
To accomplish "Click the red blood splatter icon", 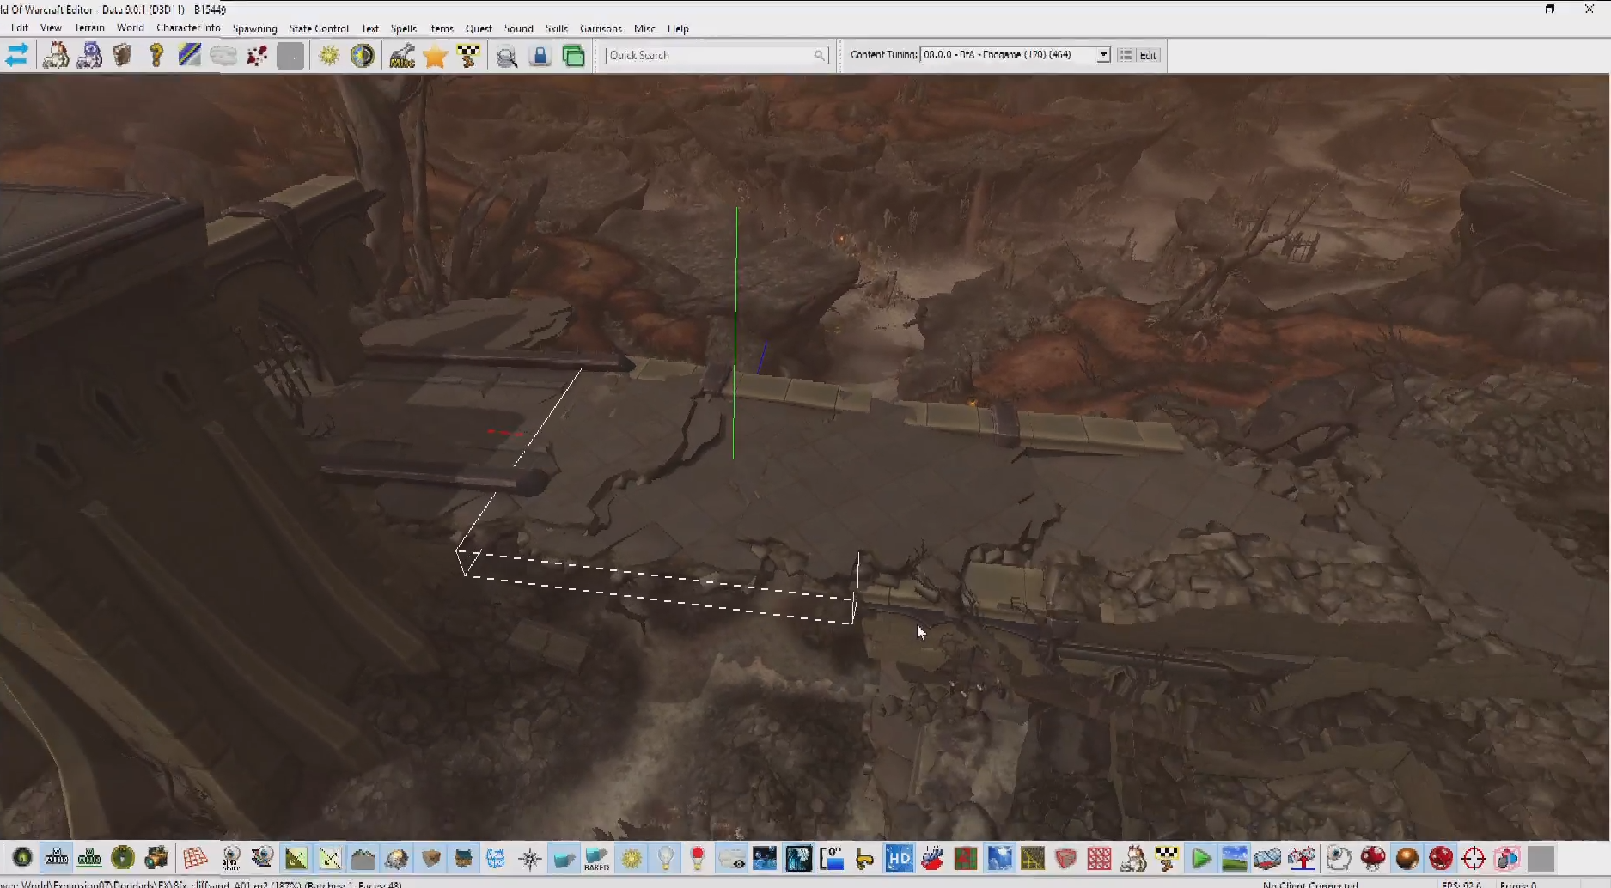I will coord(257,56).
